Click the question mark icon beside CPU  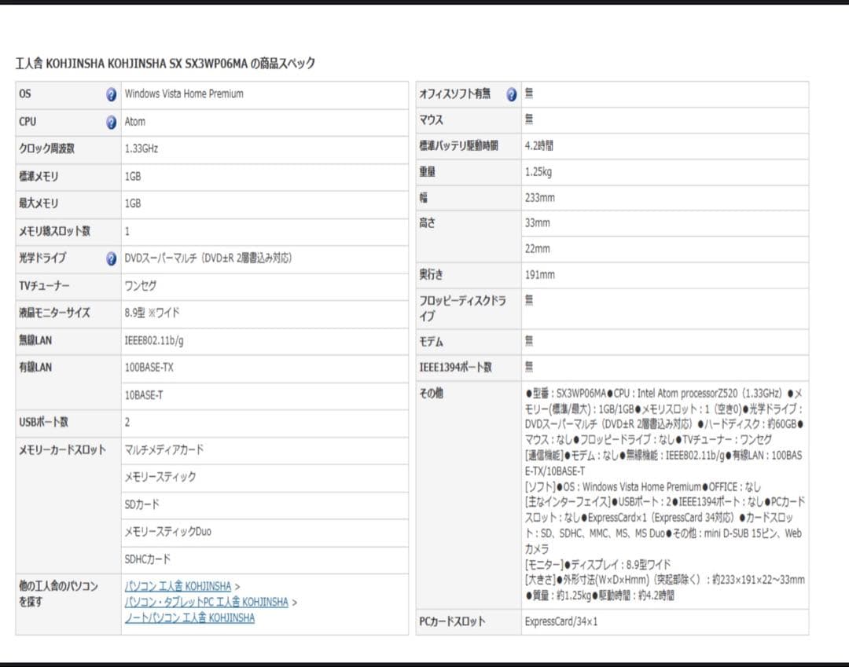111,122
